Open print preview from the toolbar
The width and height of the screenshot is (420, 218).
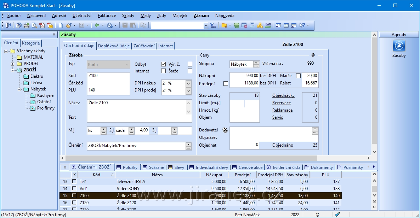(x=34, y=25)
